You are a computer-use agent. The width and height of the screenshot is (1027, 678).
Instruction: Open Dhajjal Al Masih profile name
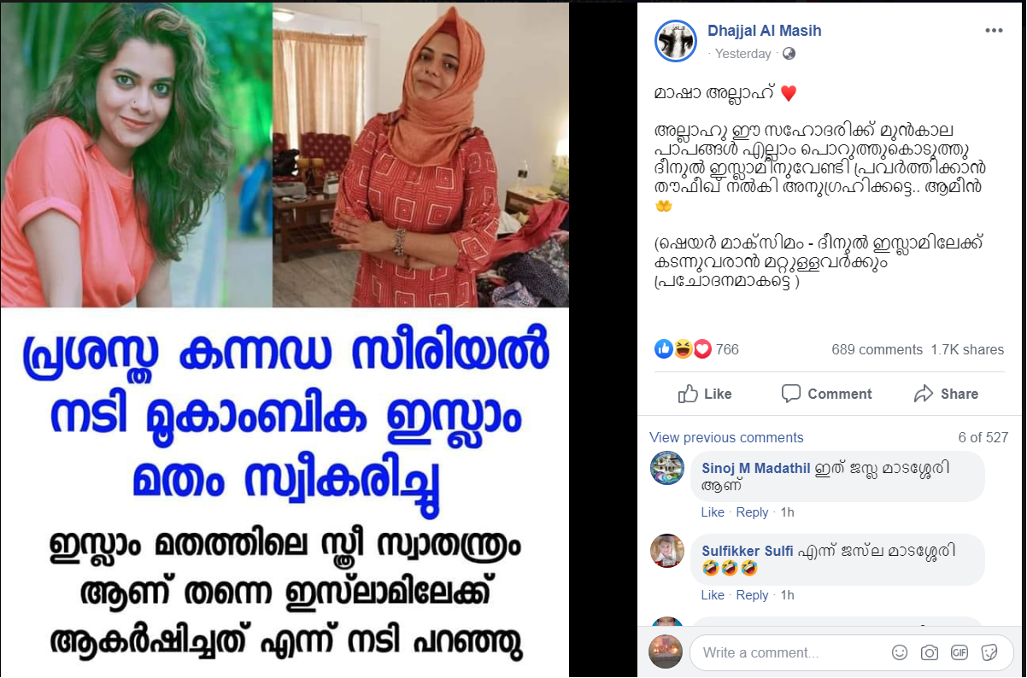pos(764,31)
